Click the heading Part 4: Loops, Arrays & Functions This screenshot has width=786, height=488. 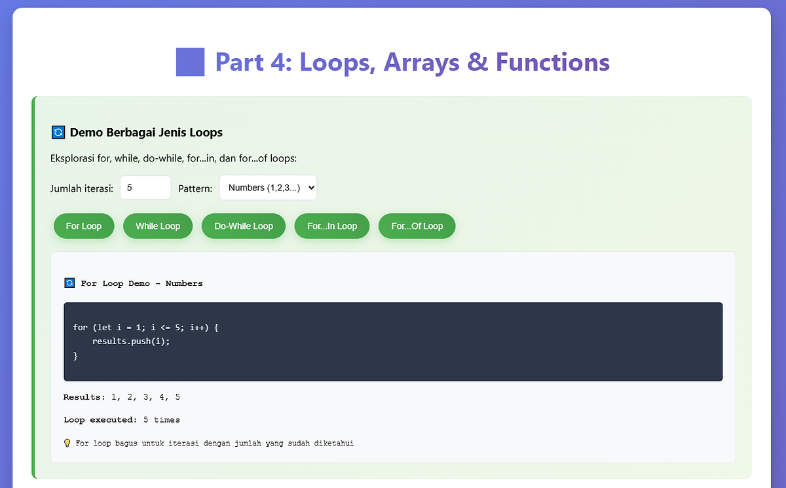(x=412, y=62)
